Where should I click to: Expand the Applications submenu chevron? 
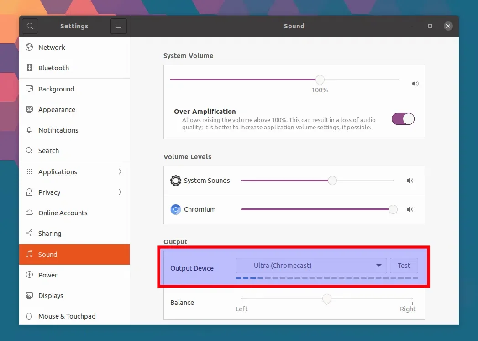point(120,171)
